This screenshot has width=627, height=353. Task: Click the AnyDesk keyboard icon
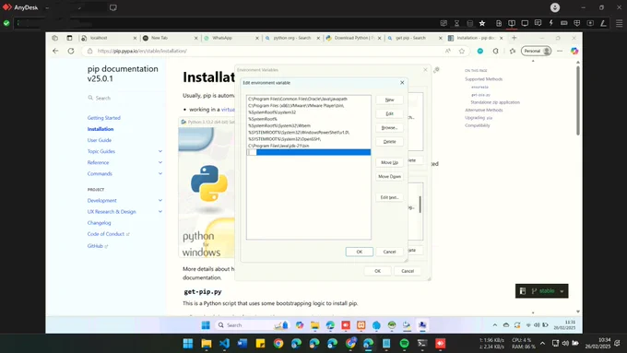pos(563,23)
